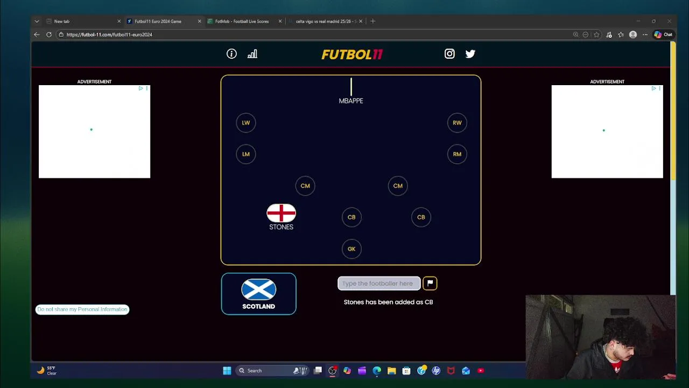Click the MBAPPE player name

tap(351, 101)
